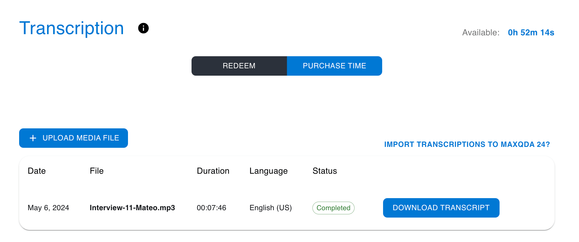Click the Language column header
The height and width of the screenshot is (242, 579).
click(x=269, y=171)
